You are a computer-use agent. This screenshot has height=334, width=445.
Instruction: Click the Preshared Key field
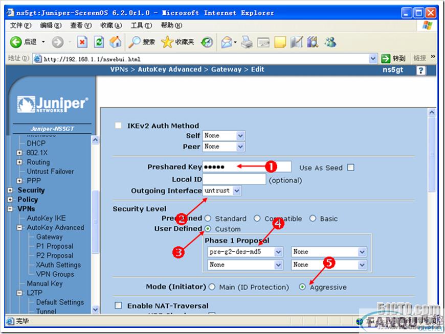(x=247, y=166)
